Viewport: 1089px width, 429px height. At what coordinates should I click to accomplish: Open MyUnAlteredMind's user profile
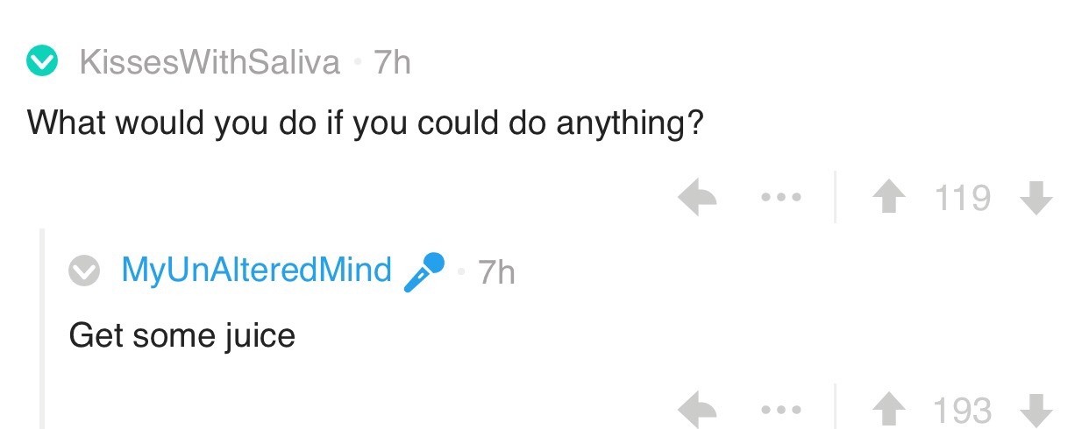point(256,271)
